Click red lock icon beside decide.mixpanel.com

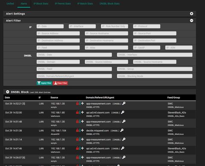click(x=77, y=130)
